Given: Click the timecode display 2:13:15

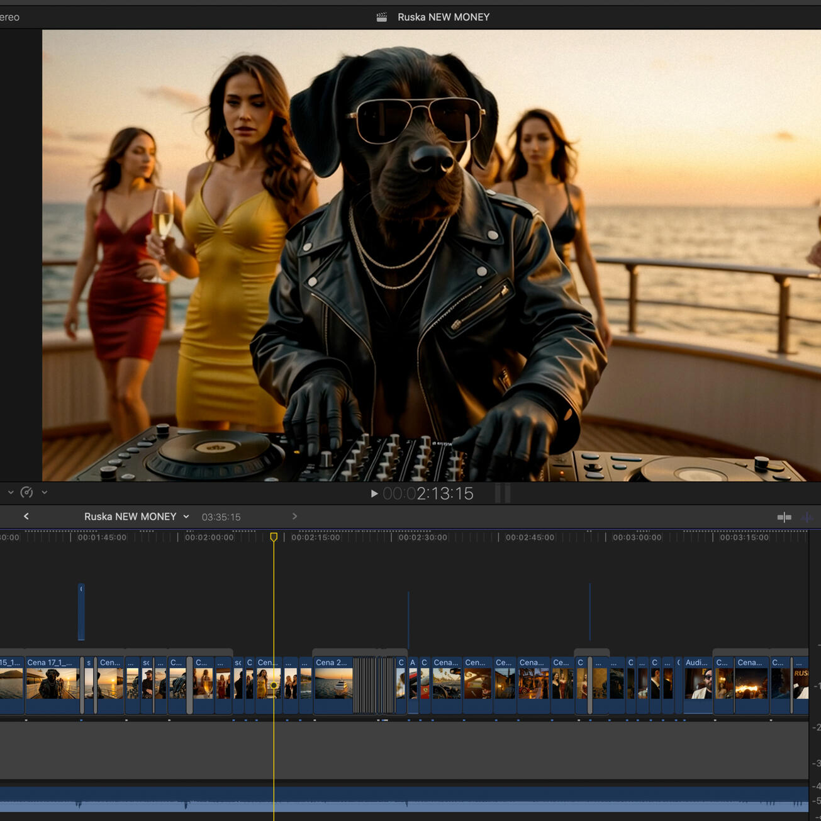Looking at the screenshot, I should [428, 494].
